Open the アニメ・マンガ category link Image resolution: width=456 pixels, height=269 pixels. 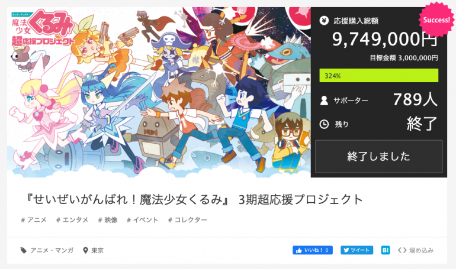tap(52, 250)
